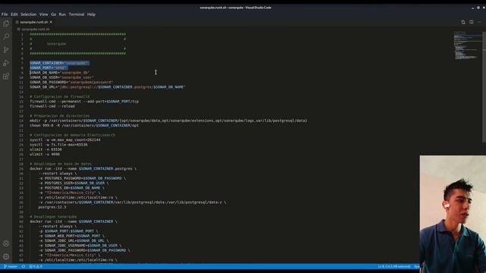Image resolution: width=486 pixels, height=273 pixels.
Task: Open the editor More Actions ellipsis
Action: tap(479, 22)
